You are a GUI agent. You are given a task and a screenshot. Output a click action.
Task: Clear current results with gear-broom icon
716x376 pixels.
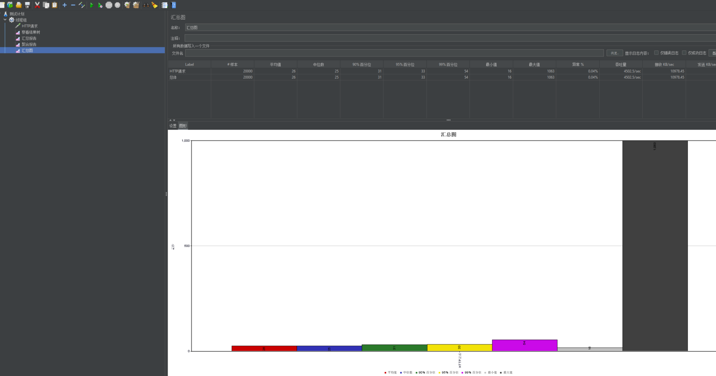[127, 5]
